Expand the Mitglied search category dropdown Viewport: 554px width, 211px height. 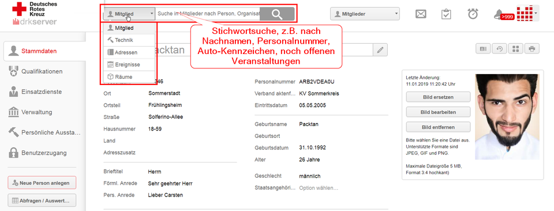point(129,14)
